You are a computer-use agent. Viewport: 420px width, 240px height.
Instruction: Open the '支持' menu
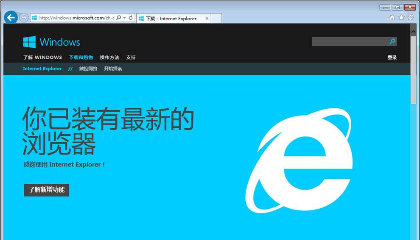(131, 58)
